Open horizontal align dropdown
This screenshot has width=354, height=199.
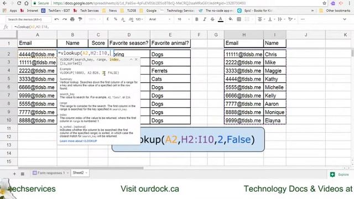click(x=261, y=19)
